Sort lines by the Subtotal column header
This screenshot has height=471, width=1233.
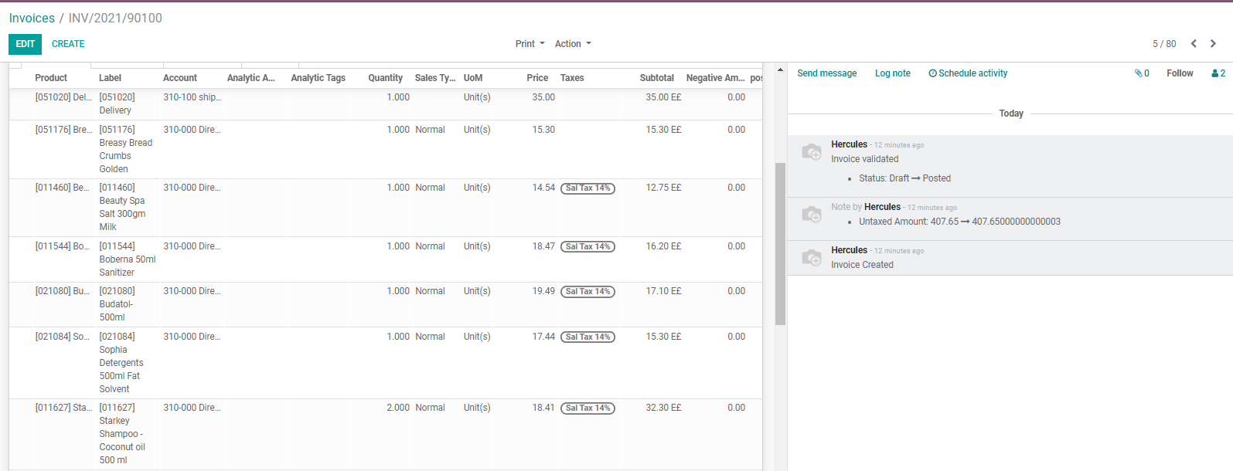point(656,78)
